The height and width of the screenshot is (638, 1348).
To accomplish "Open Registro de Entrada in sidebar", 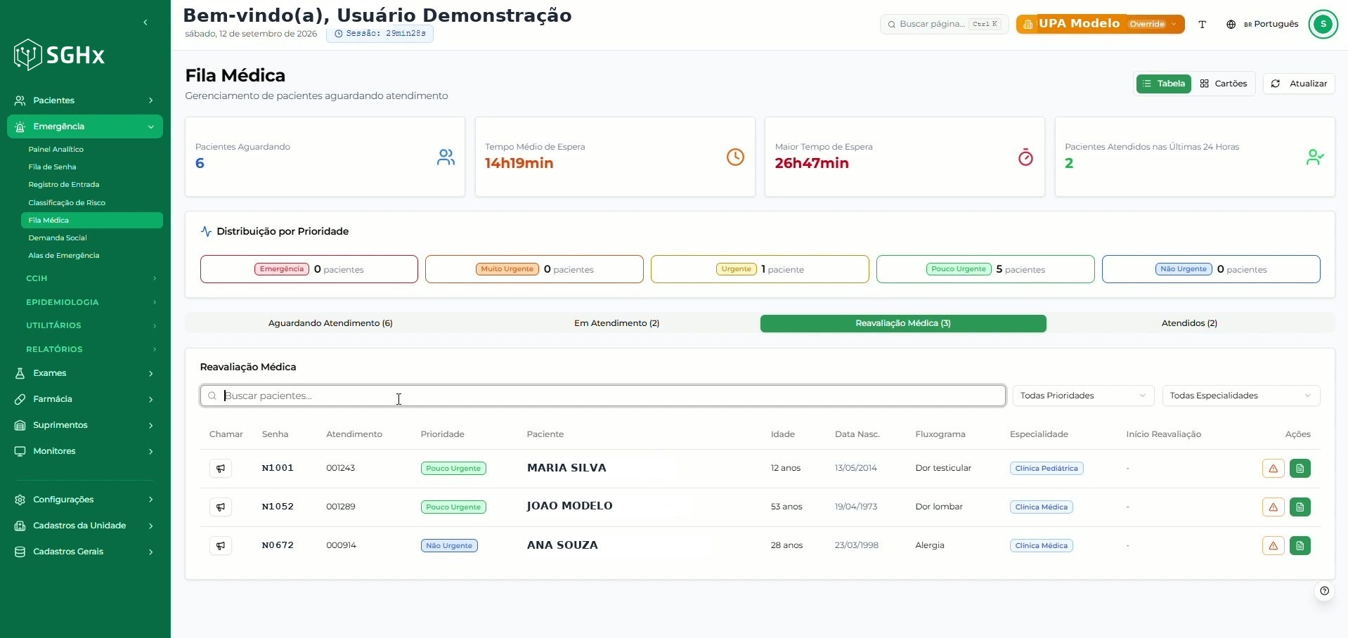I will click(x=64, y=184).
